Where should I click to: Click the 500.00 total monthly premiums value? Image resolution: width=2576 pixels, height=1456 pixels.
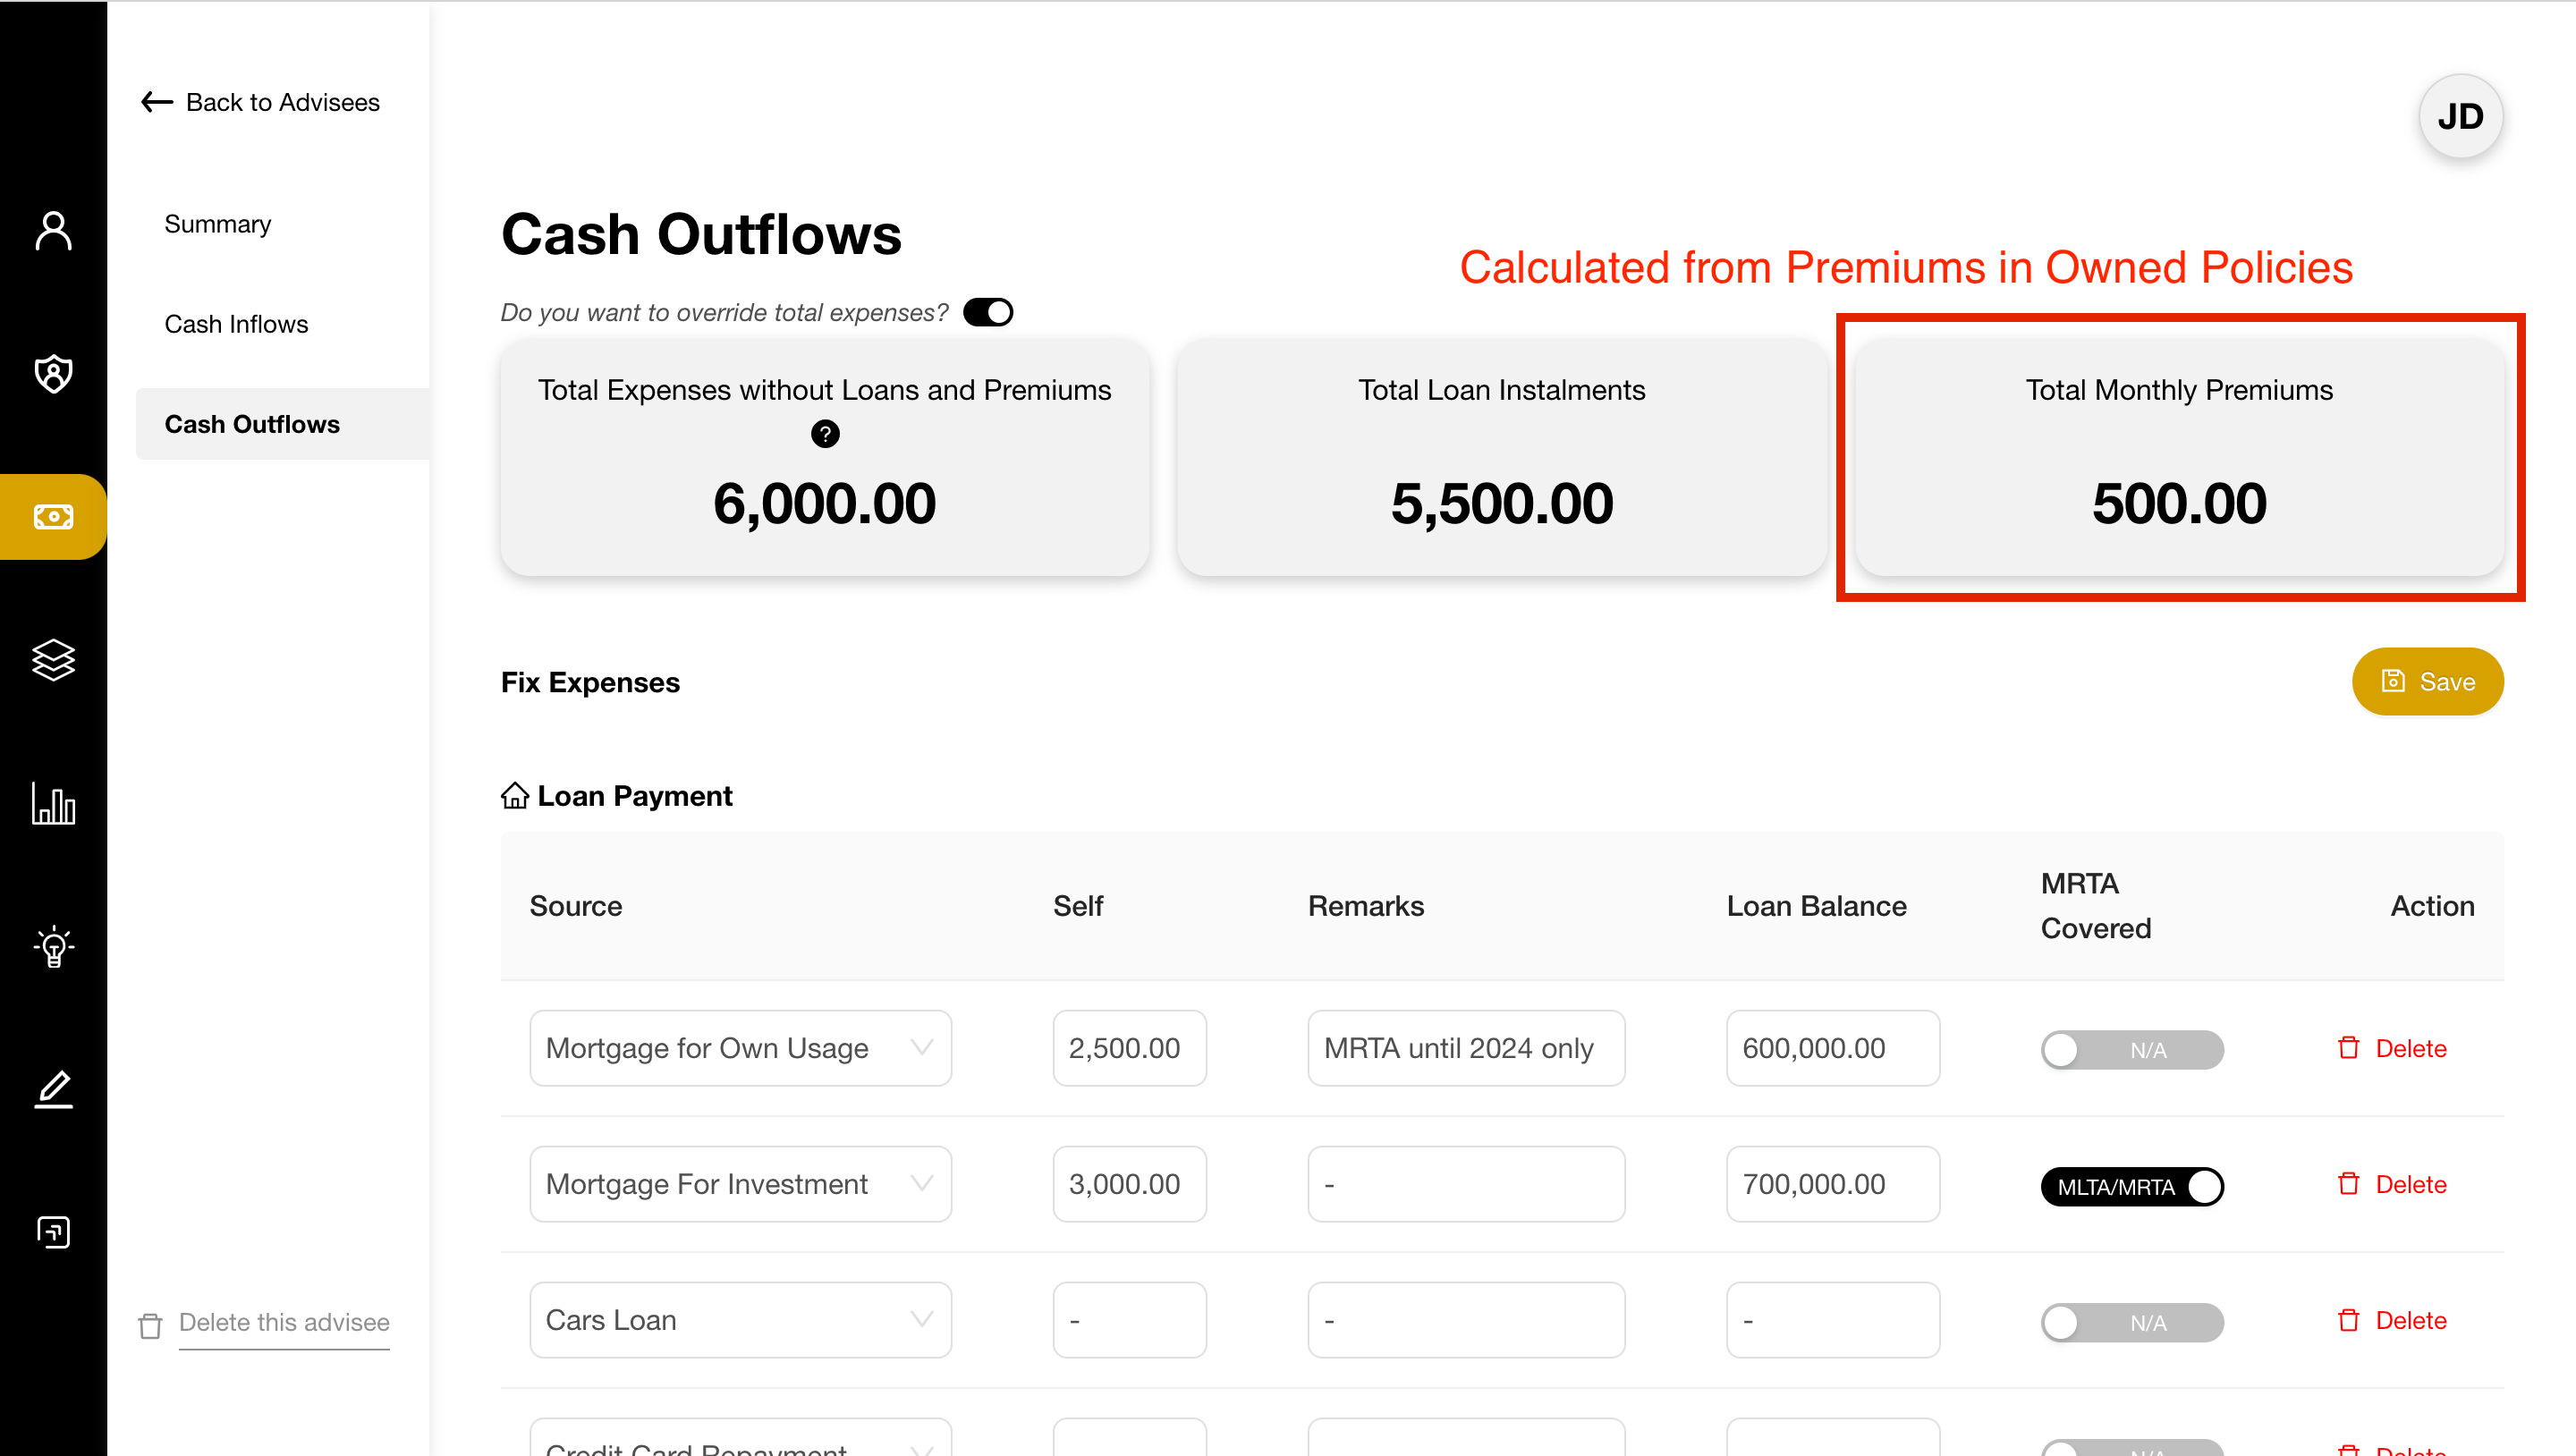click(2179, 503)
